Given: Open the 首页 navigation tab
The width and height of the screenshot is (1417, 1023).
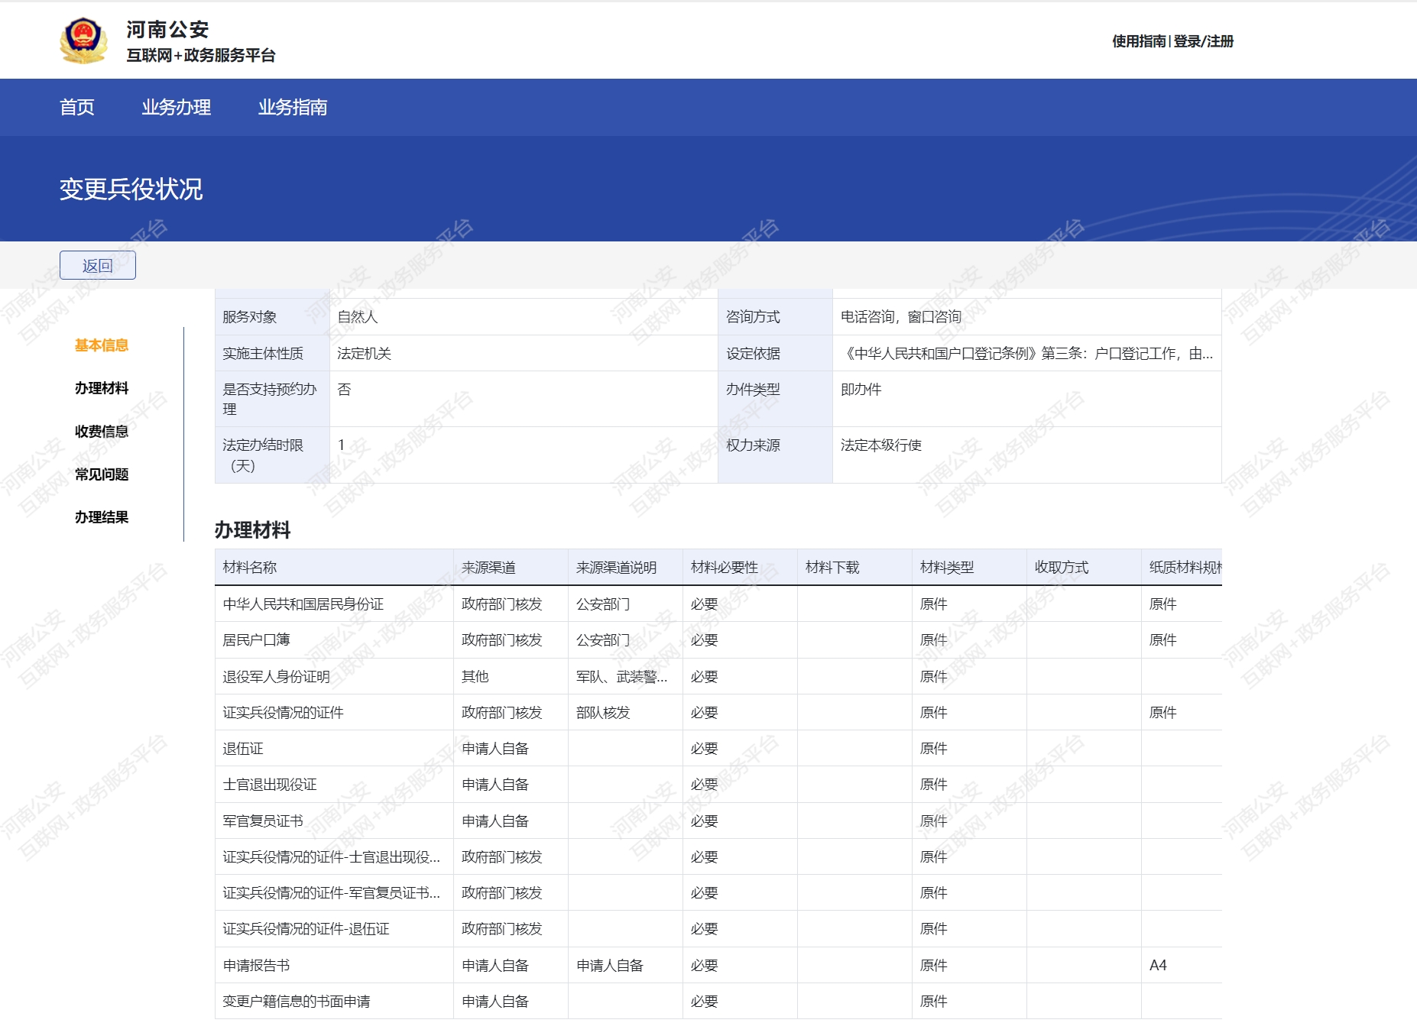Looking at the screenshot, I should 77,107.
